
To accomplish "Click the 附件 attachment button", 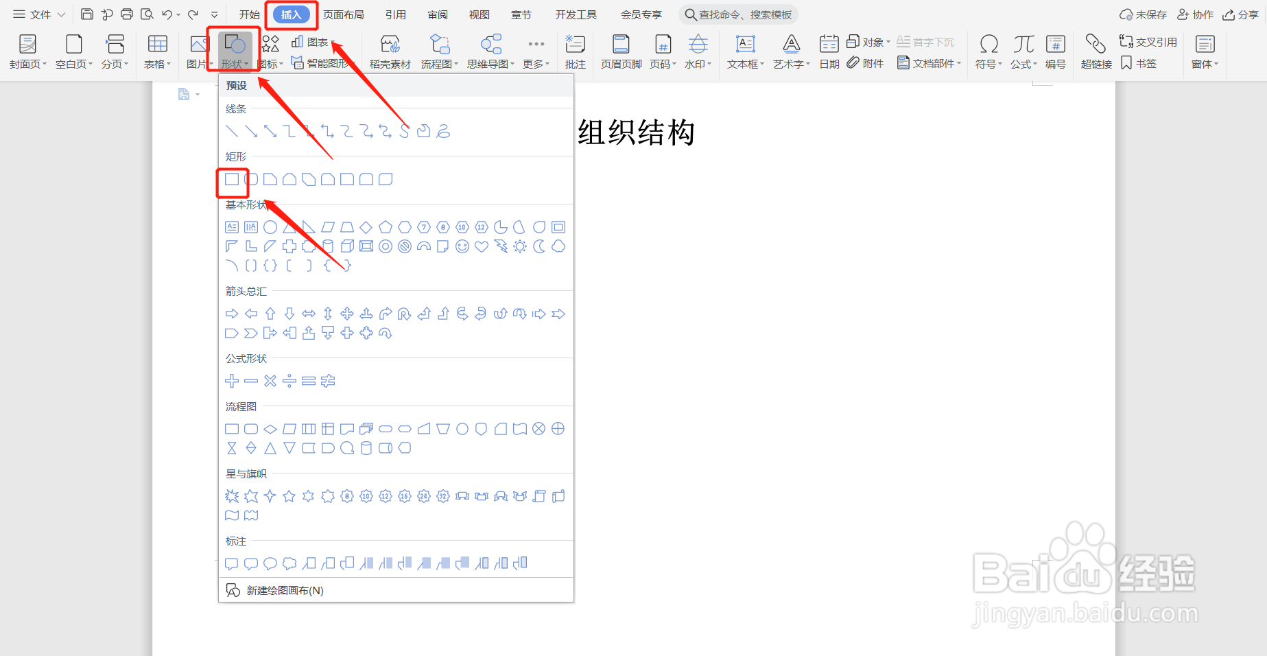I will pyautogui.click(x=865, y=63).
